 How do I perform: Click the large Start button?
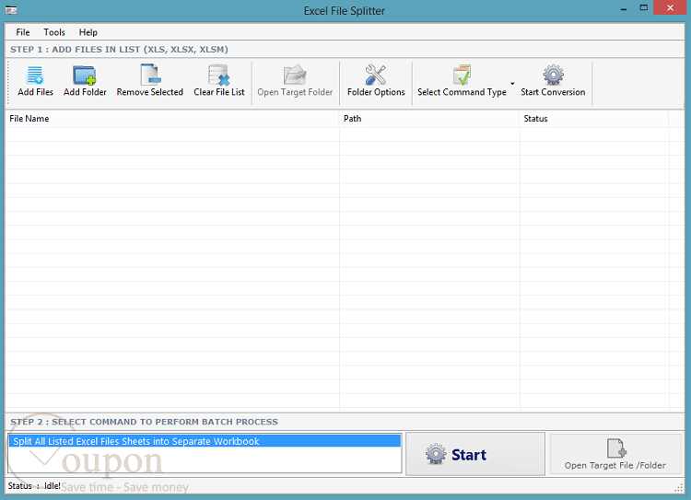click(475, 454)
